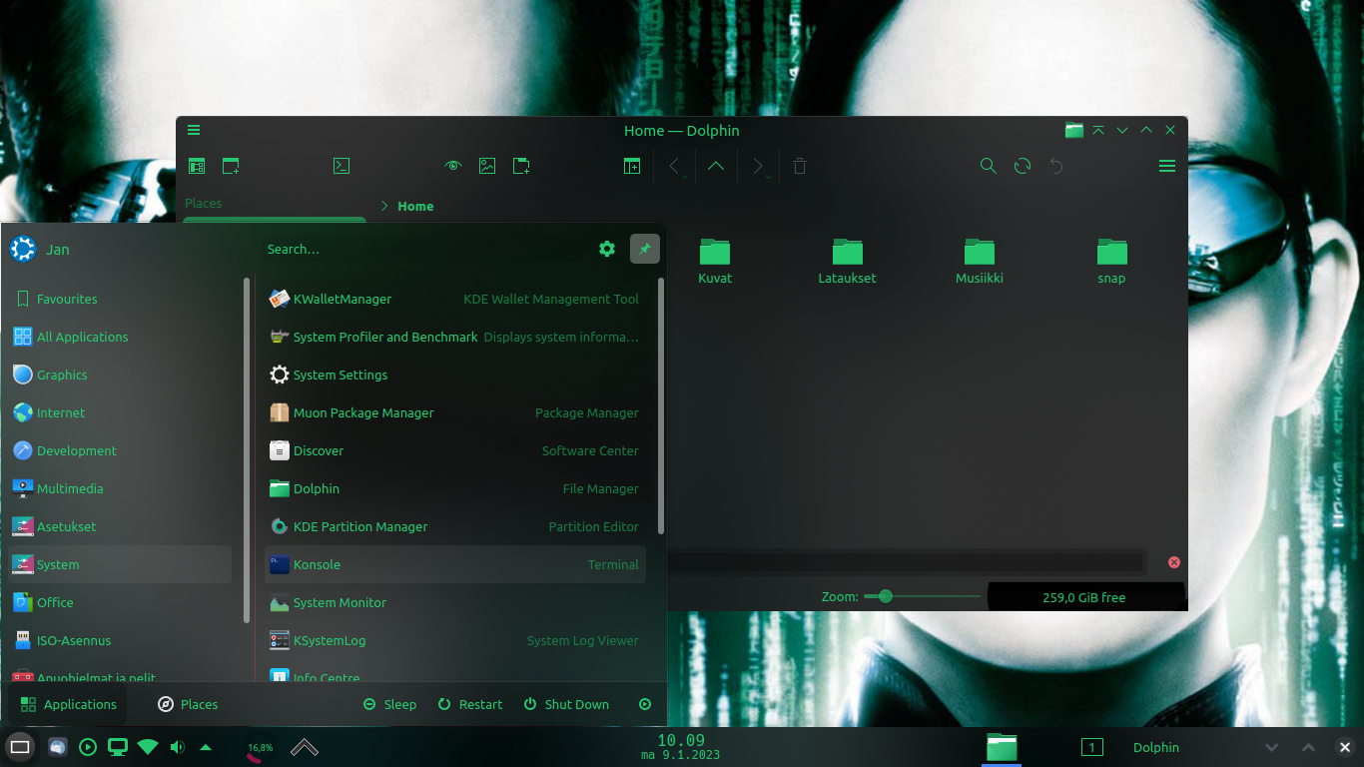
Task: Toggle hidden files eye icon in Dolphin
Action: tap(453, 166)
